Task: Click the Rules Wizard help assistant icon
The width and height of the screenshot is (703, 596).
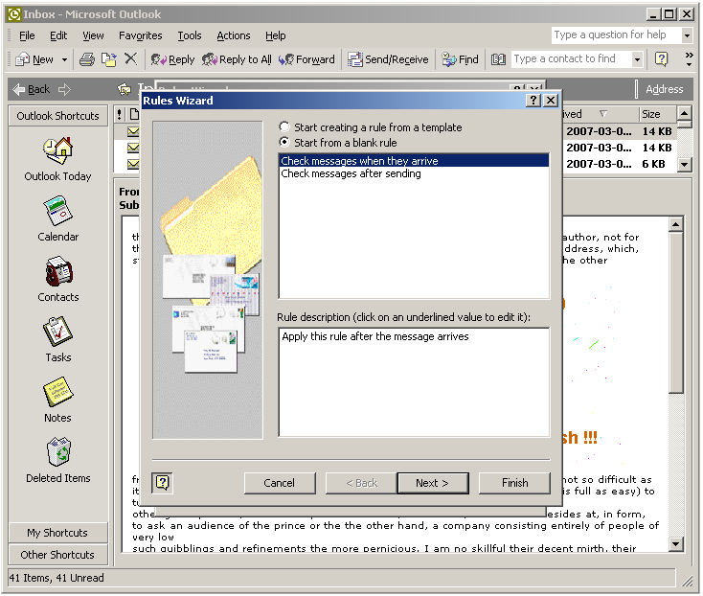Action: click(x=162, y=483)
